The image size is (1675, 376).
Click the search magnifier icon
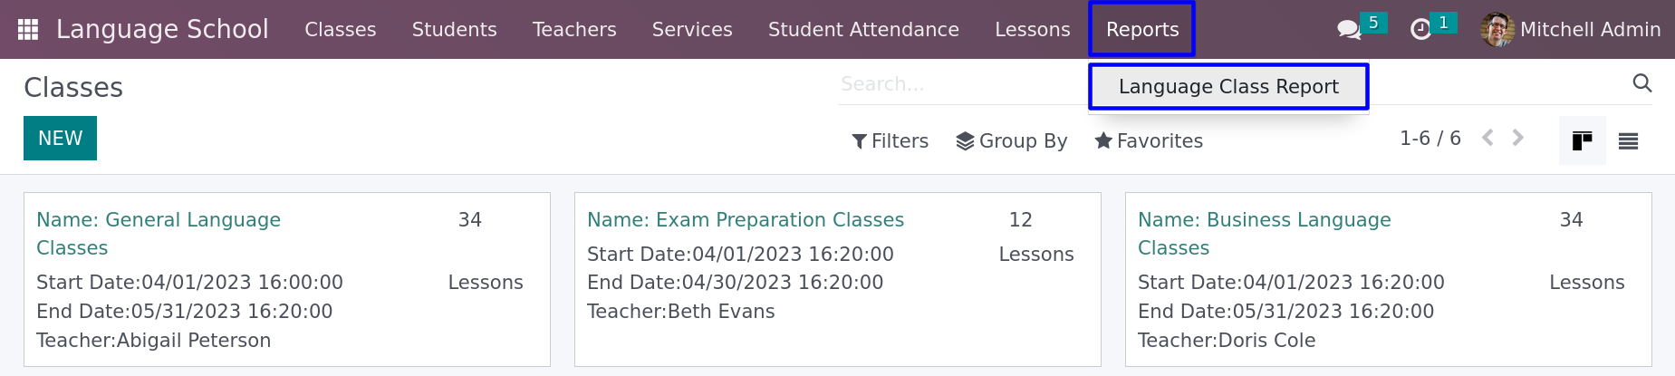click(1641, 83)
